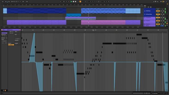The width and height of the screenshot is (169, 95).
Task: Click the 4 / 4 time signature field
Action: (20, 2)
